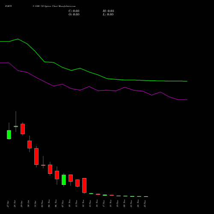Select the '30 Oct' date label
The width and height of the screenshot is (214, 214).
click(x=28, y=204)
